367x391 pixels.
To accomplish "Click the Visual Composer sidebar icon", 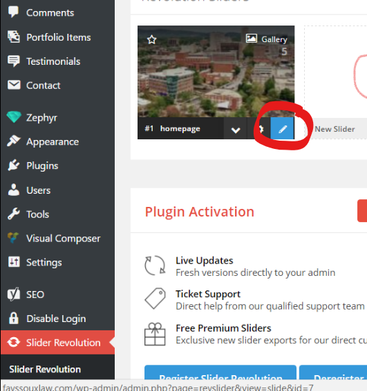I will 13,238.
